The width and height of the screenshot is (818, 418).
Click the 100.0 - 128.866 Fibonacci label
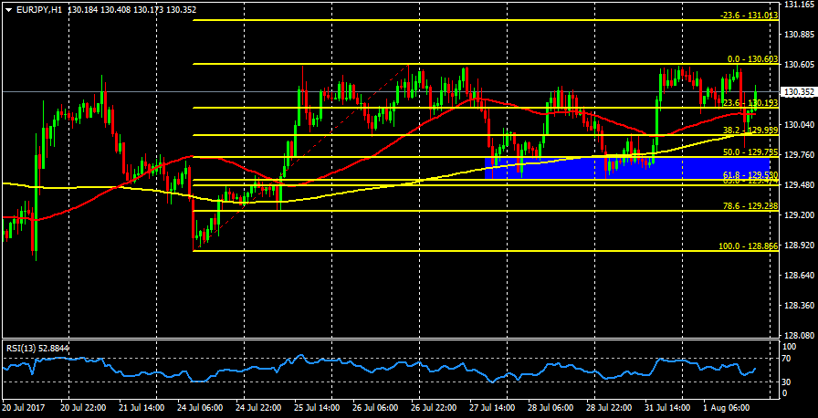pos(749,246)
